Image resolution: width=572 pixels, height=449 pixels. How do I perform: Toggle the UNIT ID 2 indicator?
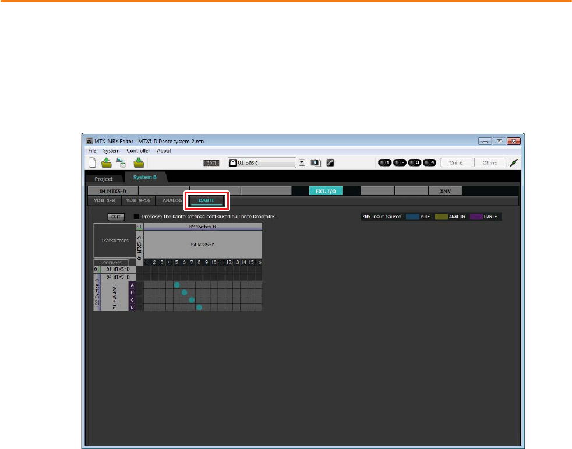tap(400, 162)
